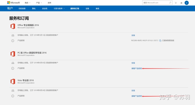Viewport: 195px width, 105px height.
Task: Expand the 产品 dropdown menu
Action: 39,3
